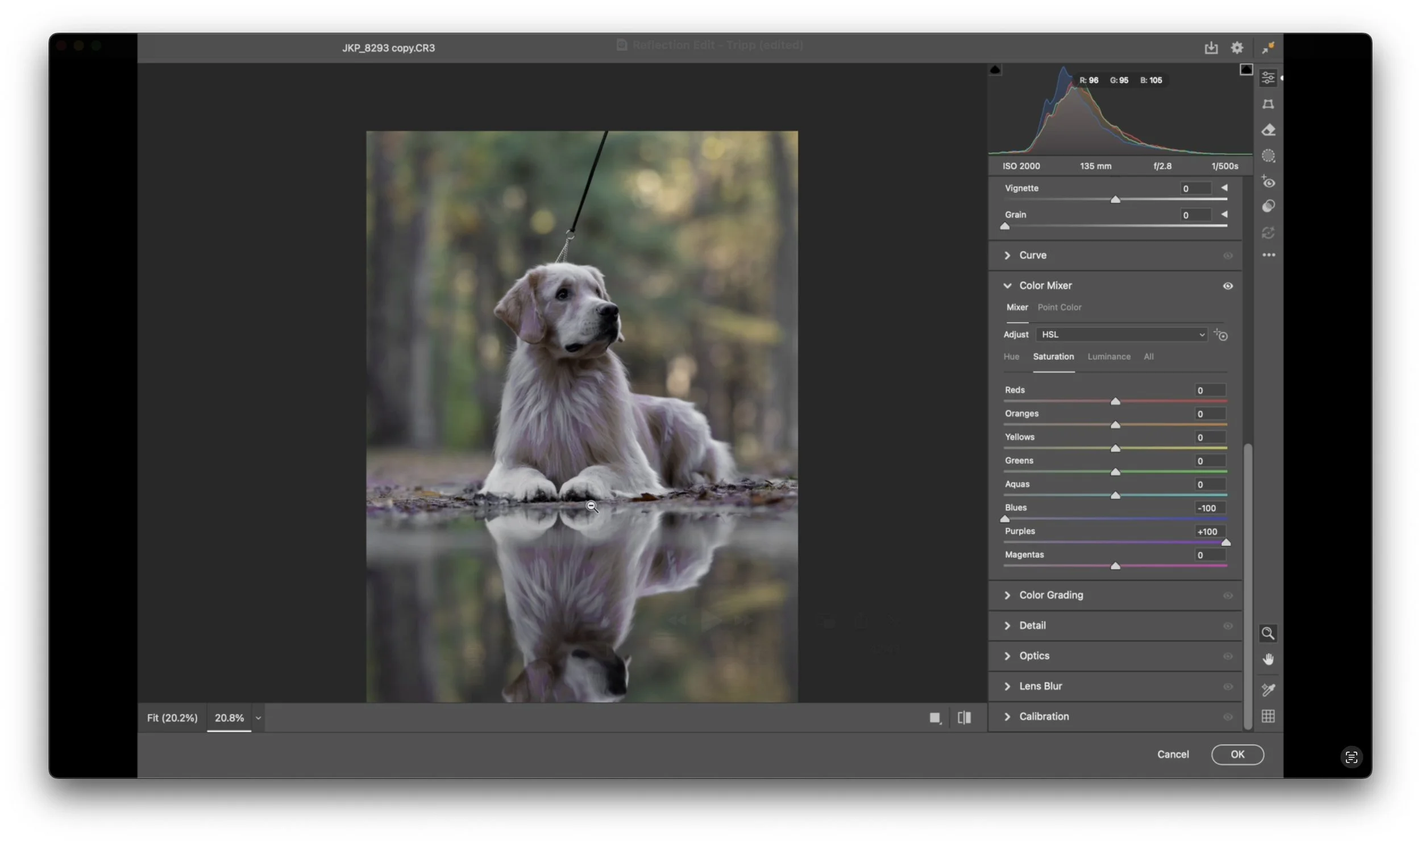Switch to the Luminance tab
Image resolution: width=1421 pixels, height=843 pixels.
coord(1108,357)
